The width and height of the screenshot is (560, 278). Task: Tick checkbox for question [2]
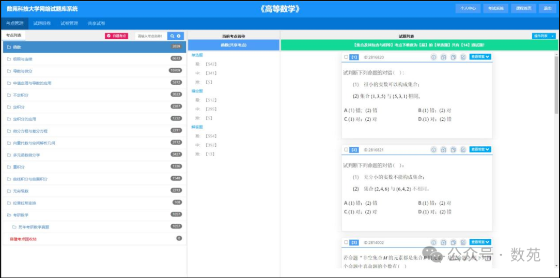click(346, 149)
